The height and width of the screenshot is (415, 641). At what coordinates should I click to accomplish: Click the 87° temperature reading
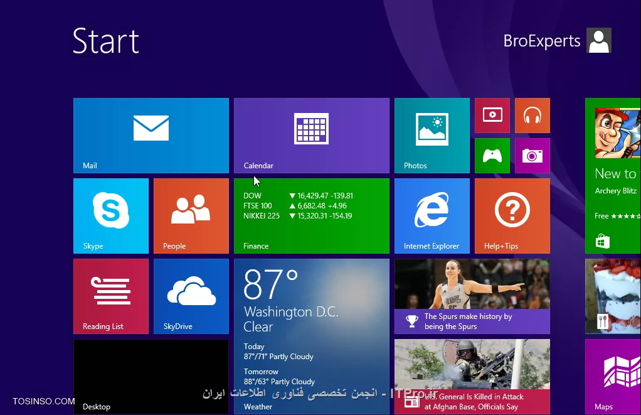pyautogui.click(x=270, y=284)
